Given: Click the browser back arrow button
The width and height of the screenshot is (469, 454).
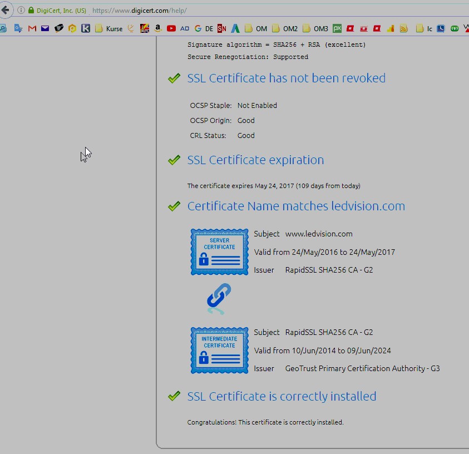Looking at the screenshot, I should point(5,10).
